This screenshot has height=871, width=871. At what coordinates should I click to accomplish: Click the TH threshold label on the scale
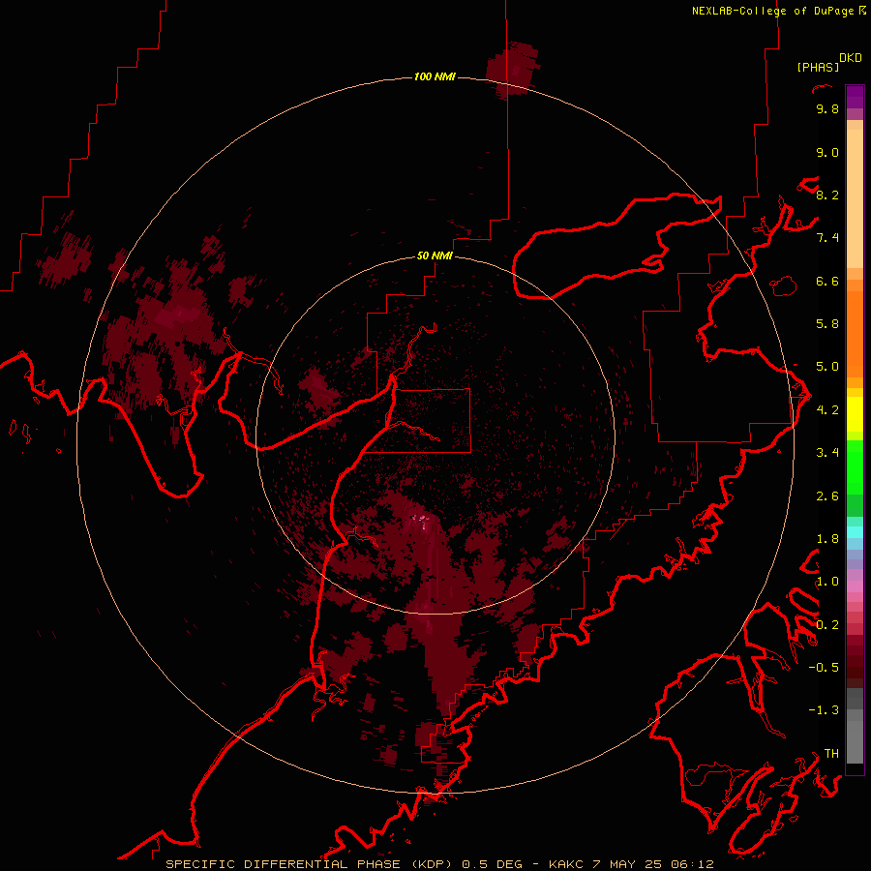831,754
